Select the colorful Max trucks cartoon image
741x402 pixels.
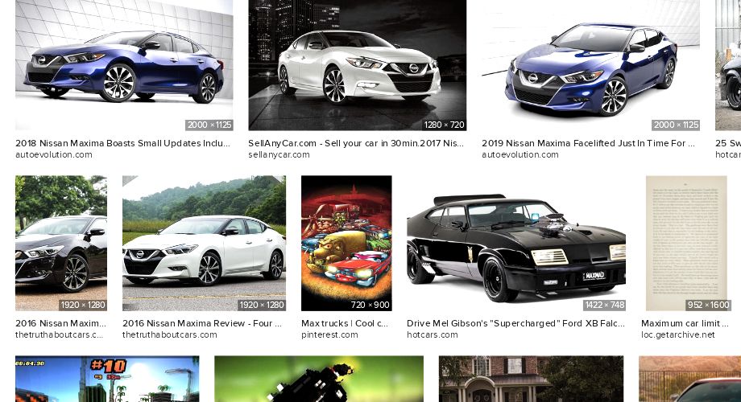click(346, 243)
